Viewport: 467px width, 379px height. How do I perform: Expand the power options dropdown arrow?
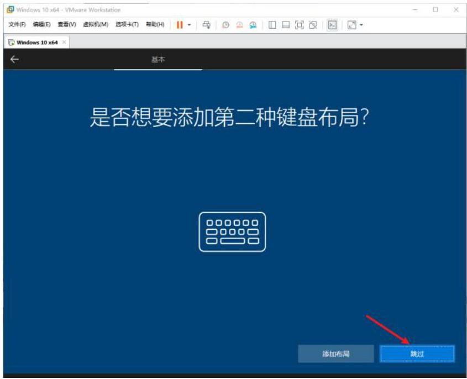click(x=189, y=25)
